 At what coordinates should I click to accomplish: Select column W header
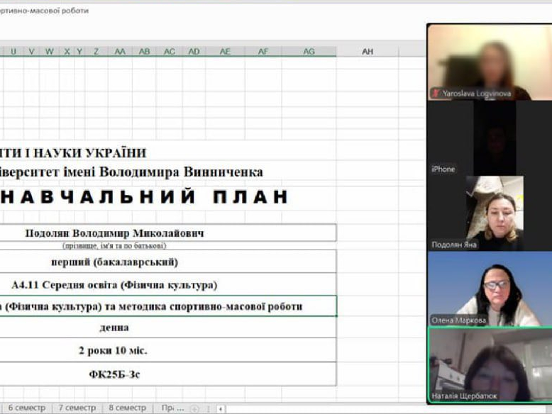pos(49,51)
